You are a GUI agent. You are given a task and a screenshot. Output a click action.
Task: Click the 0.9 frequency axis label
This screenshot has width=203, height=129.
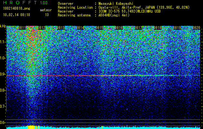(x=3, y=74)
